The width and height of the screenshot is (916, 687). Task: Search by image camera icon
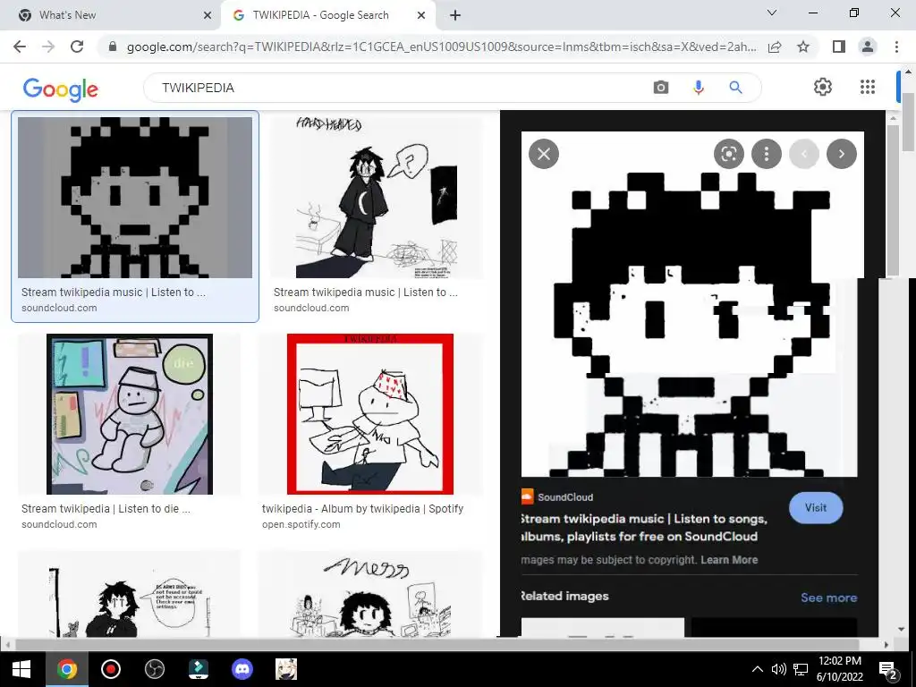pyautogui.click(x=661, y=88)
